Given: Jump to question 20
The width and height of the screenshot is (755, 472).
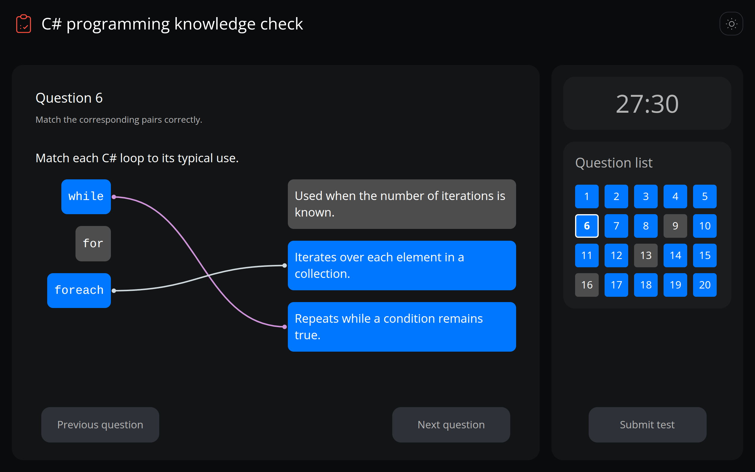Looking at the screenshot, I should [x=705, y=285].
